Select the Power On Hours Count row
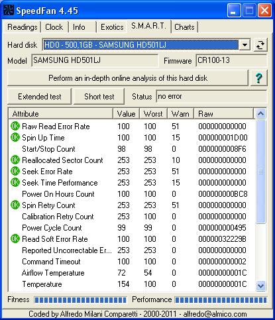The image size is (275, 320). tap(132, 194)
